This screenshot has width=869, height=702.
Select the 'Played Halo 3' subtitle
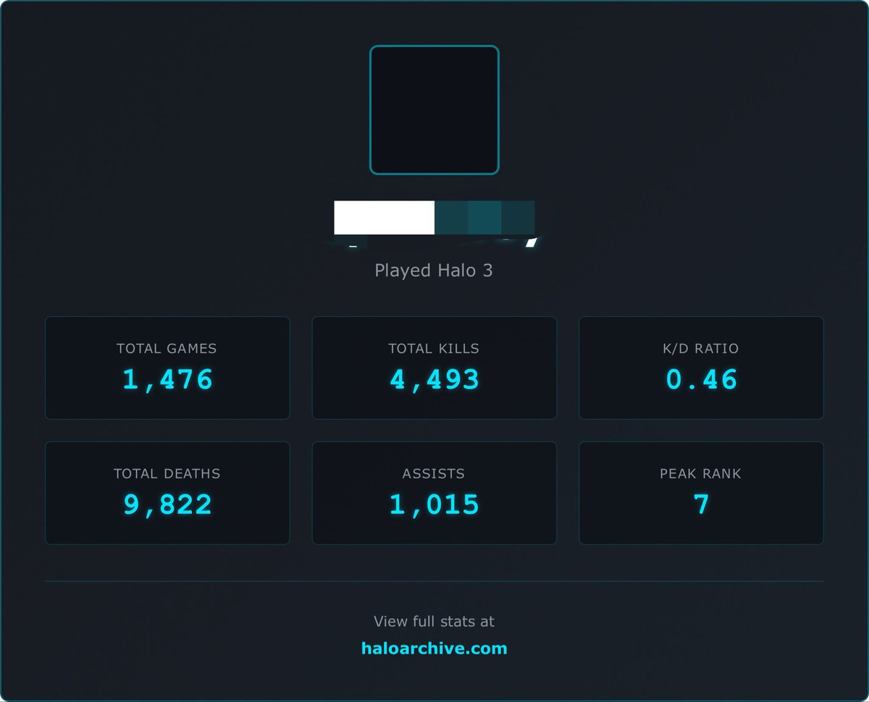(x=434, y=271)
